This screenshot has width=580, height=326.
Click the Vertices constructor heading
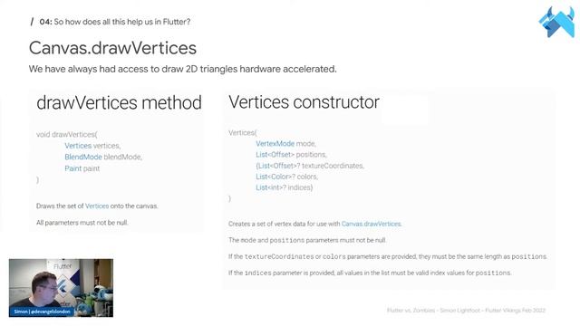click(x=304, y=102)
